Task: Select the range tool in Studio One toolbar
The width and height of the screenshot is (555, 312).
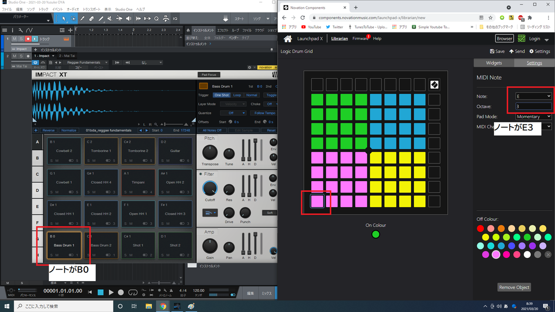Action: coord(73,18)
